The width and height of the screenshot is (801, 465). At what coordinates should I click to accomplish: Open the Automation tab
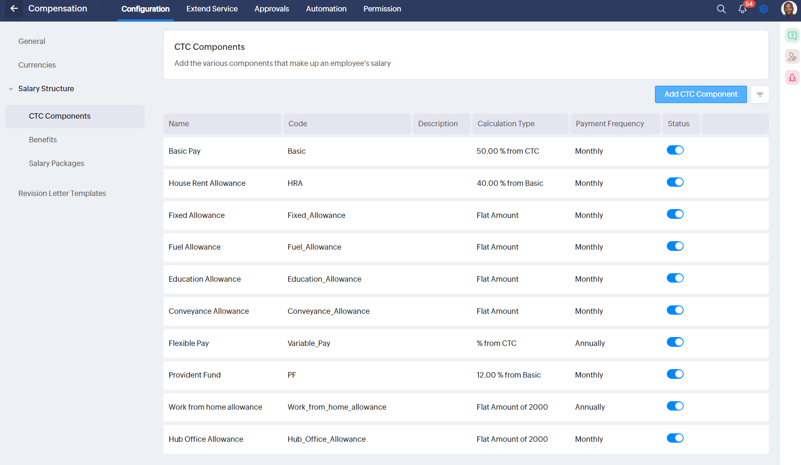click(326, 9)
